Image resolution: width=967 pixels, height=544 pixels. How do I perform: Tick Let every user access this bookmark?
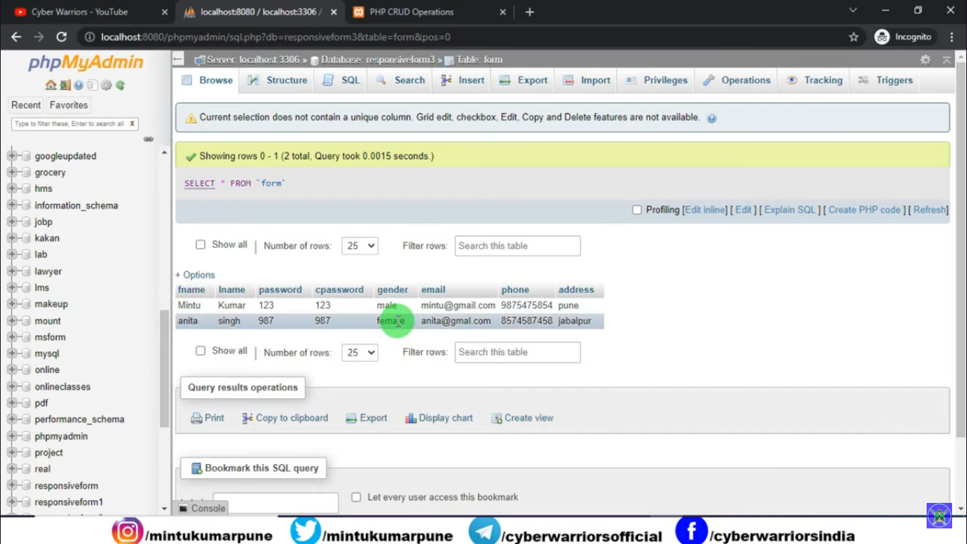pyautogui.click(x=356, y=497)
